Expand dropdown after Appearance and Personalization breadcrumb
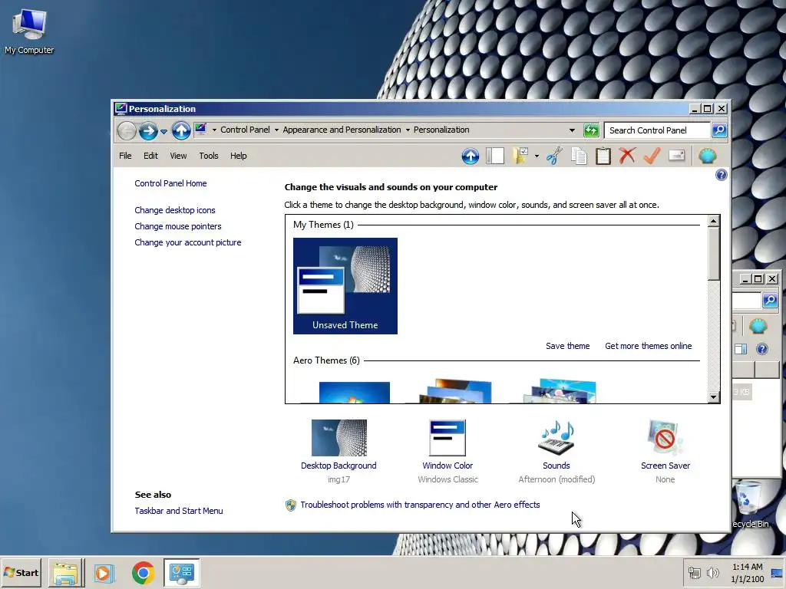 click(408, 130)
